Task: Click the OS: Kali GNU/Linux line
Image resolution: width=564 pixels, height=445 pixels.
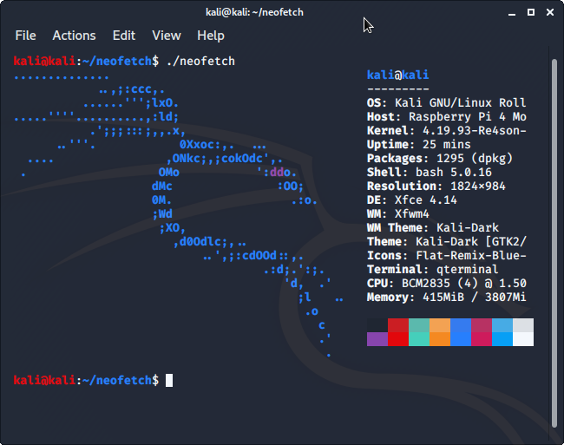Action: [446, 103]
